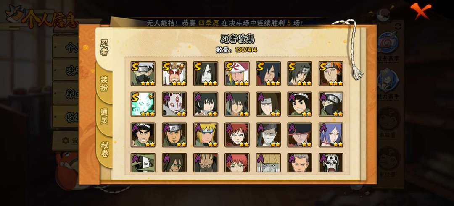Select the S-rank Jiraiya ninja portrait
Viewport: 454px width, 206px height.
coord(174,73)
